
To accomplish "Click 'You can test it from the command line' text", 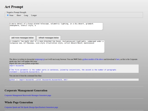I will click(25, 76).
